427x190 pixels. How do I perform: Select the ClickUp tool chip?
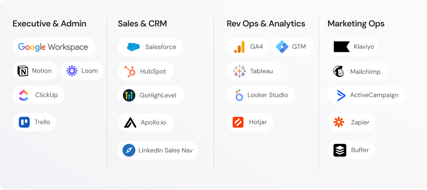tap(39, 95)
